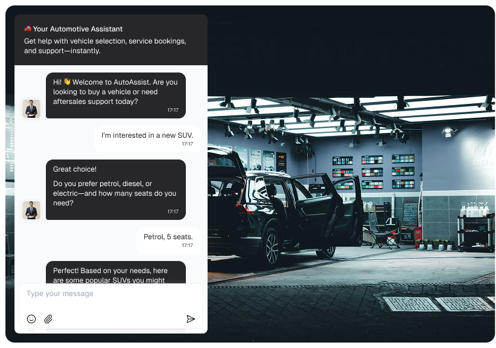Viewport: 496px width, 348px height.
Task: Click the 17:17 timestamp on the welcome message
Action: pyautogui.click(x=173, y=111)
